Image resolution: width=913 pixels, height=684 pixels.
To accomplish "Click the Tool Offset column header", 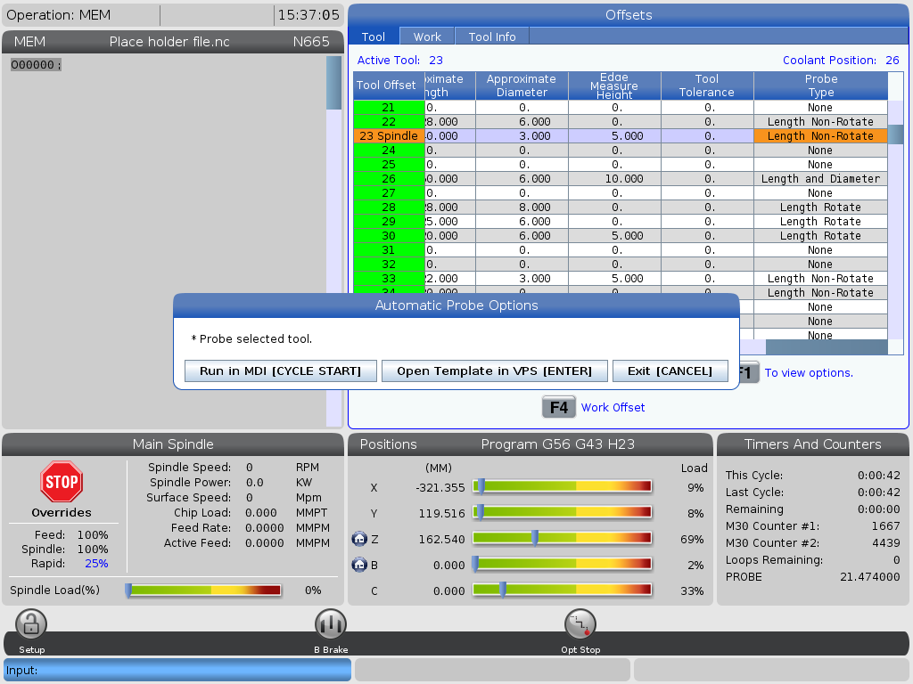I will [x=389, y=85].
